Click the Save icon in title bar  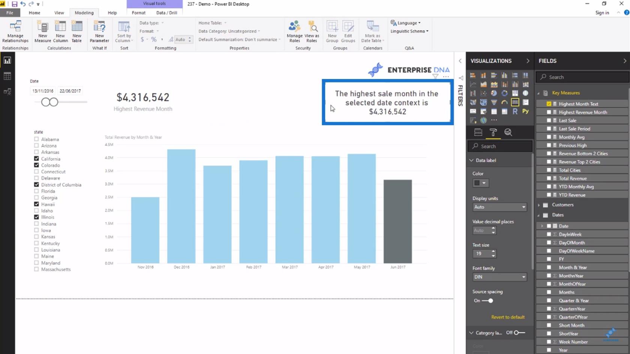click(x=14, y=4)
